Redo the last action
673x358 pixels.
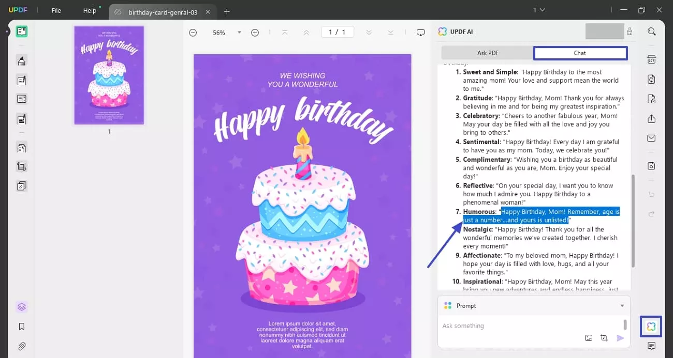(x=651, y=213)
